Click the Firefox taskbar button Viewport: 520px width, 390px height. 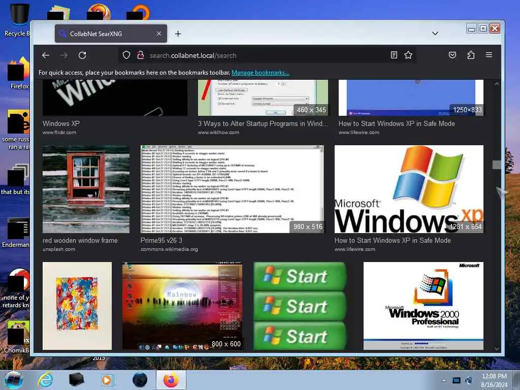[171, 380]
